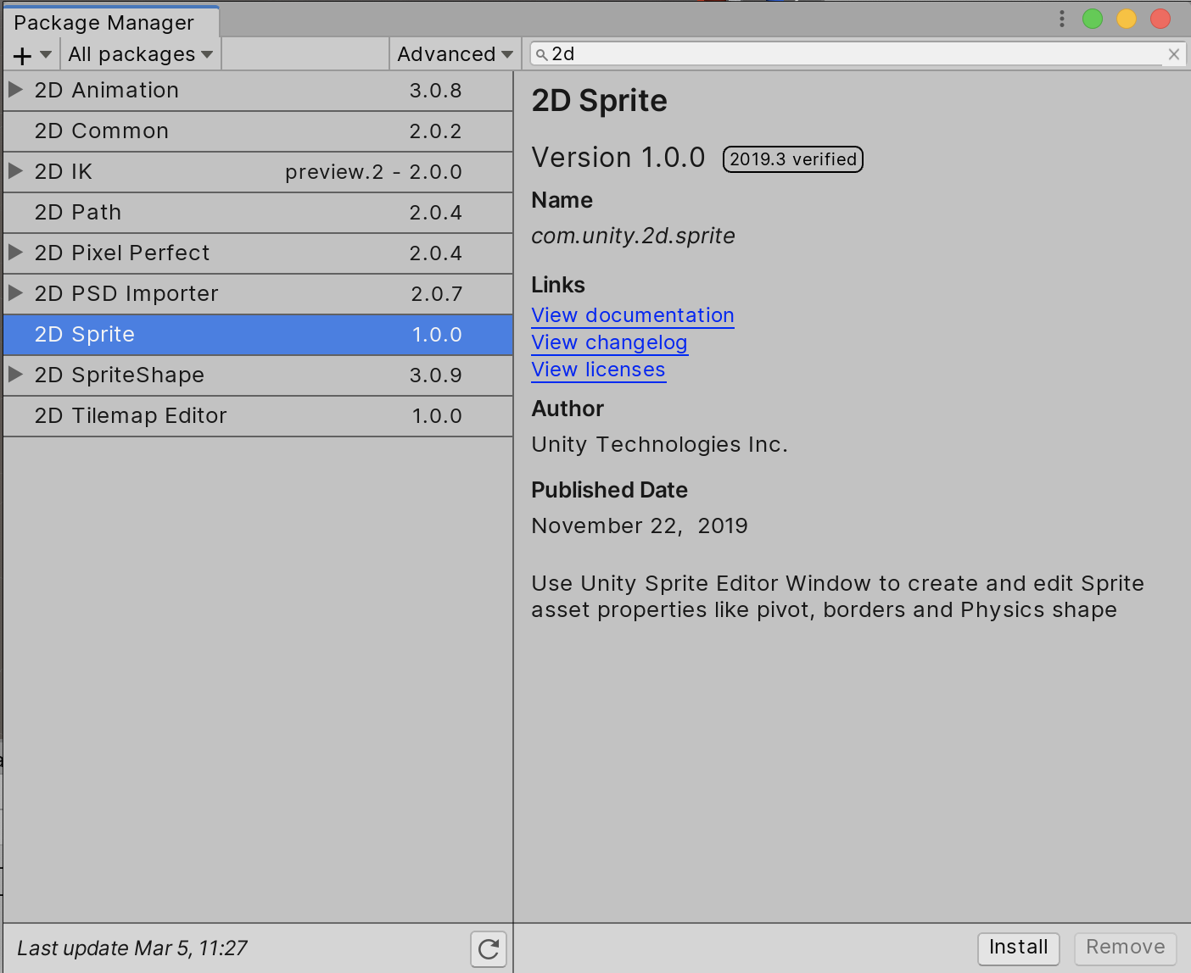1191x973 pixels.
Task: Select the 2D PSD Importer row
Action: 258,294
